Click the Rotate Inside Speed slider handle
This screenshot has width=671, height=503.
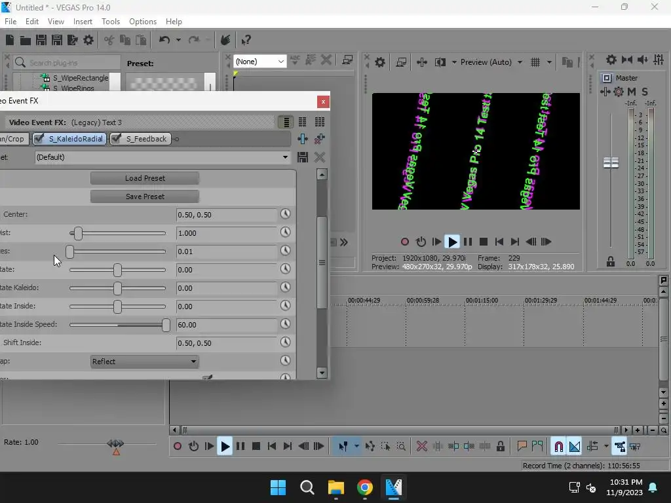point(166,325)
